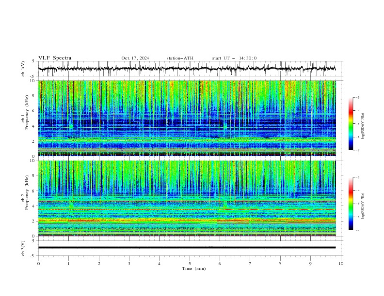Click the time axis tick label "2"
This screenshot has height=296, width=384.
pos(99,264)
